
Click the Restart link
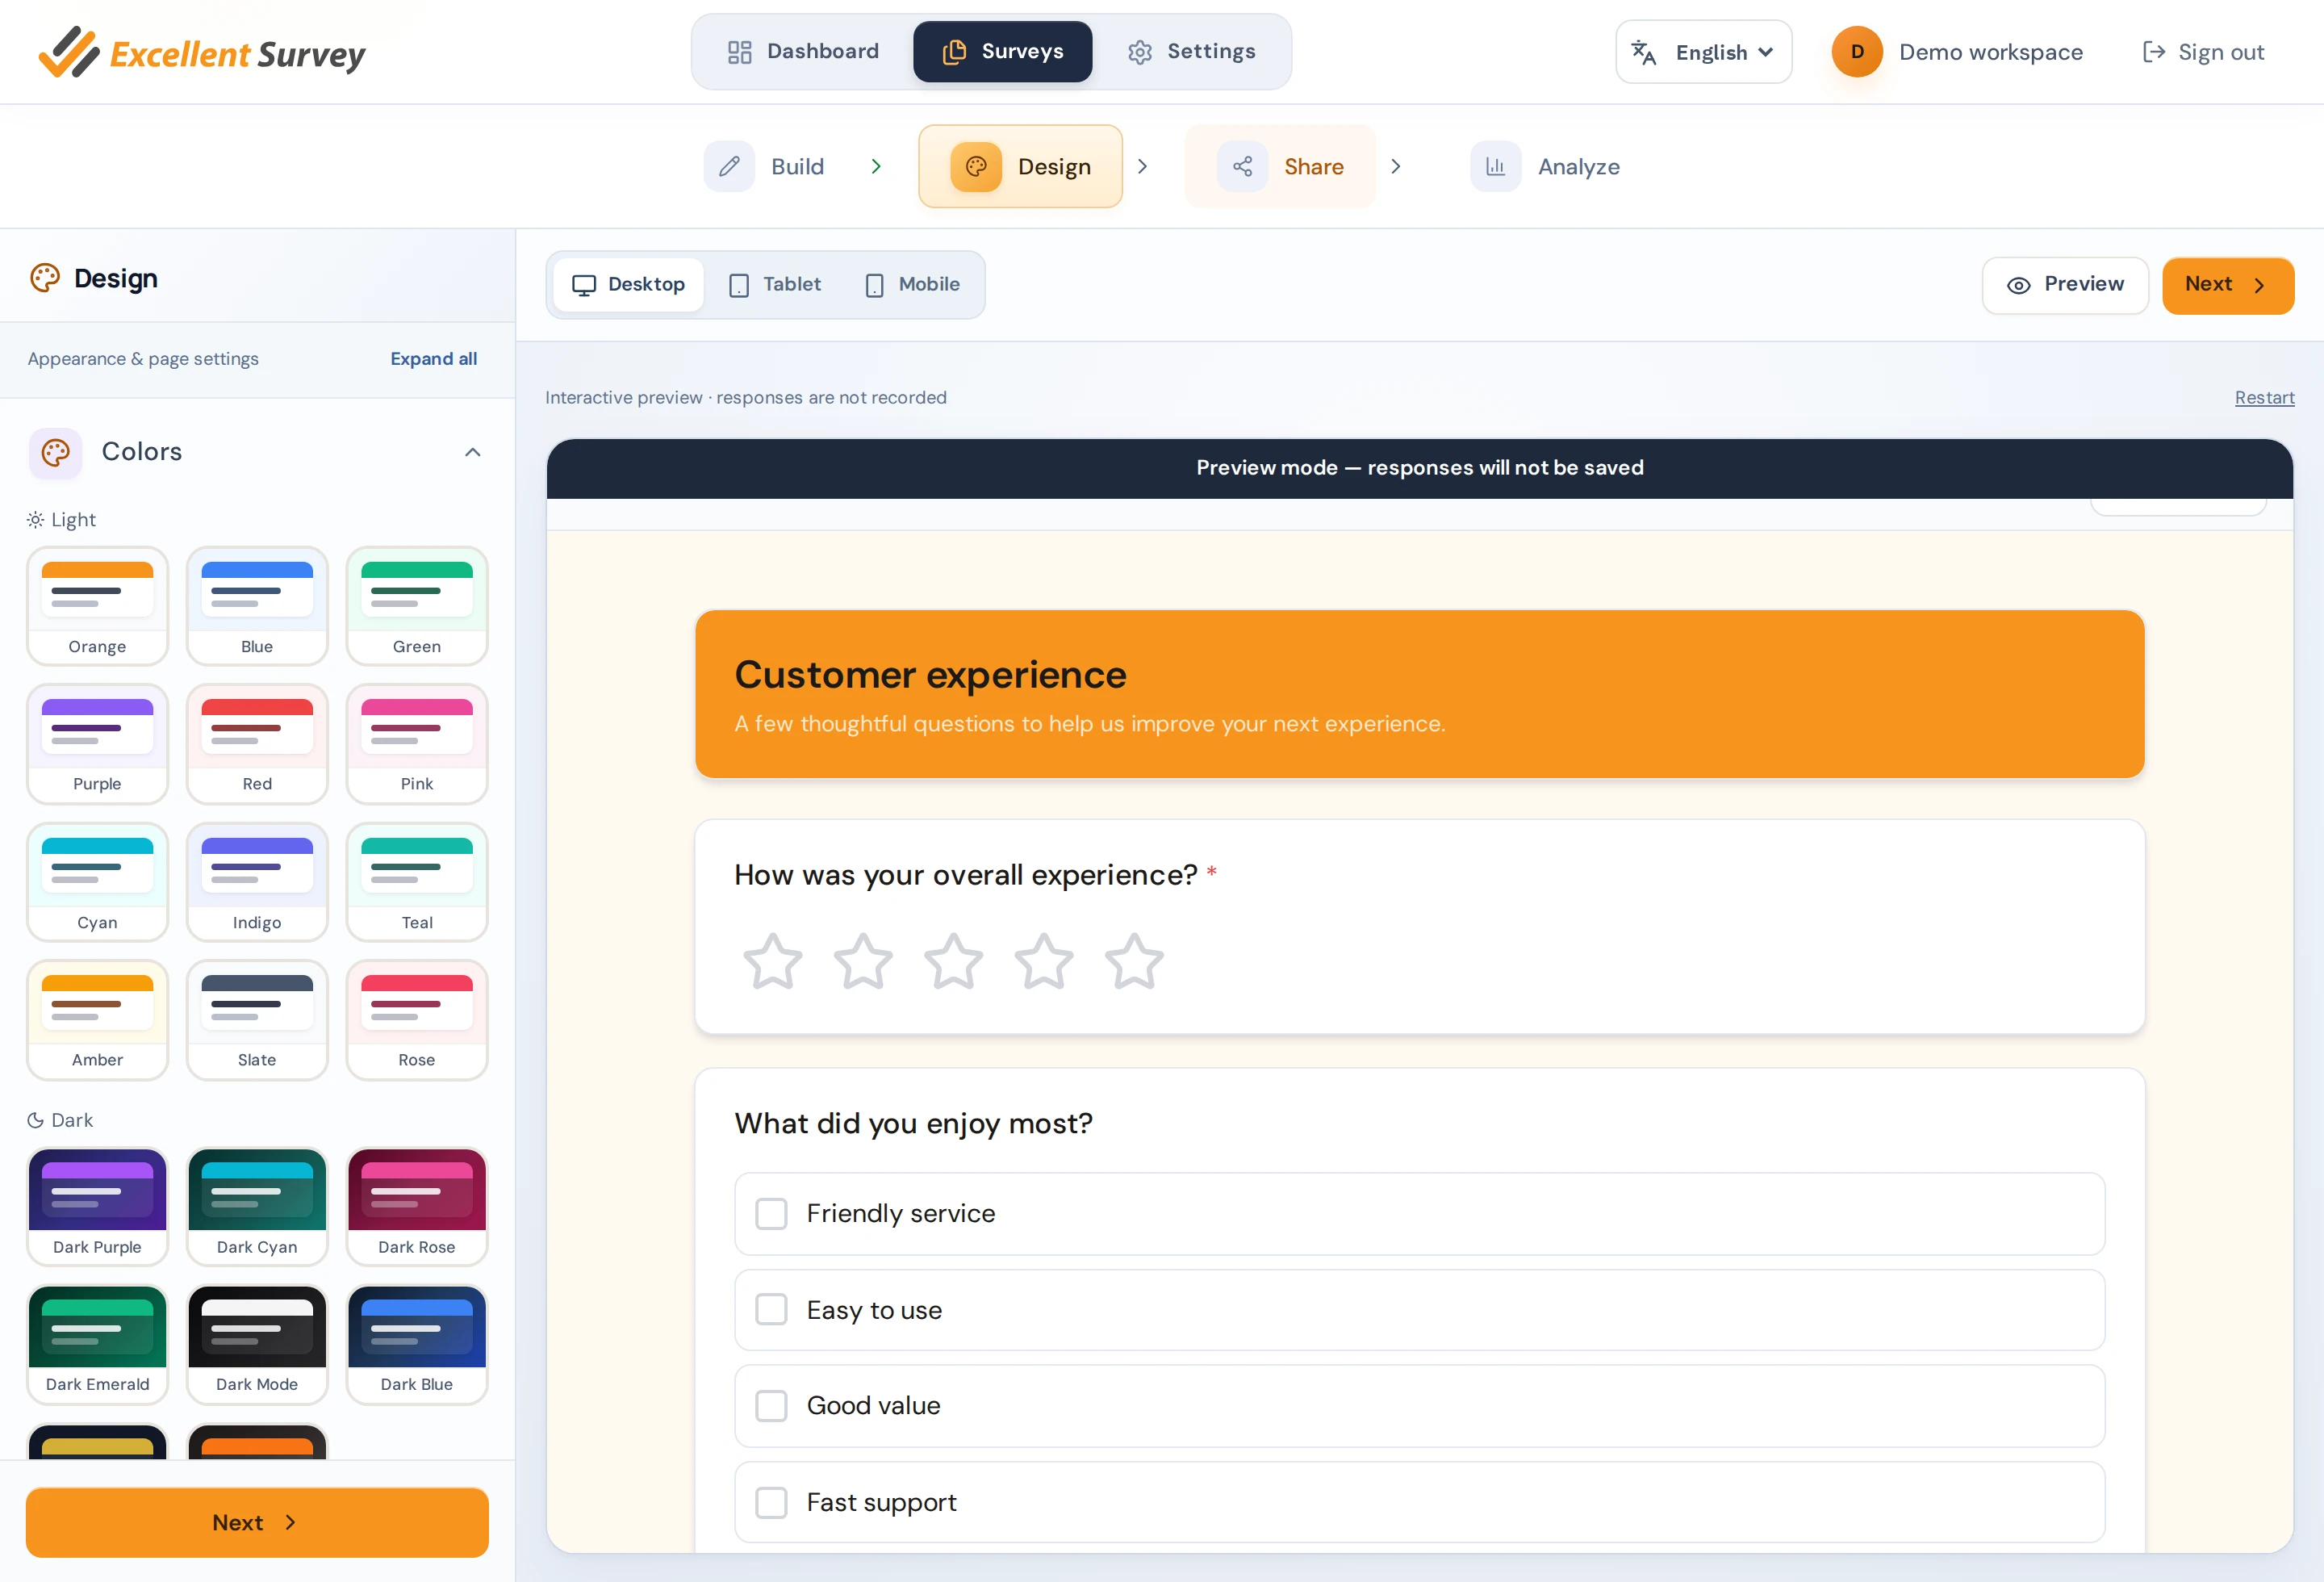coord(2264,398)
